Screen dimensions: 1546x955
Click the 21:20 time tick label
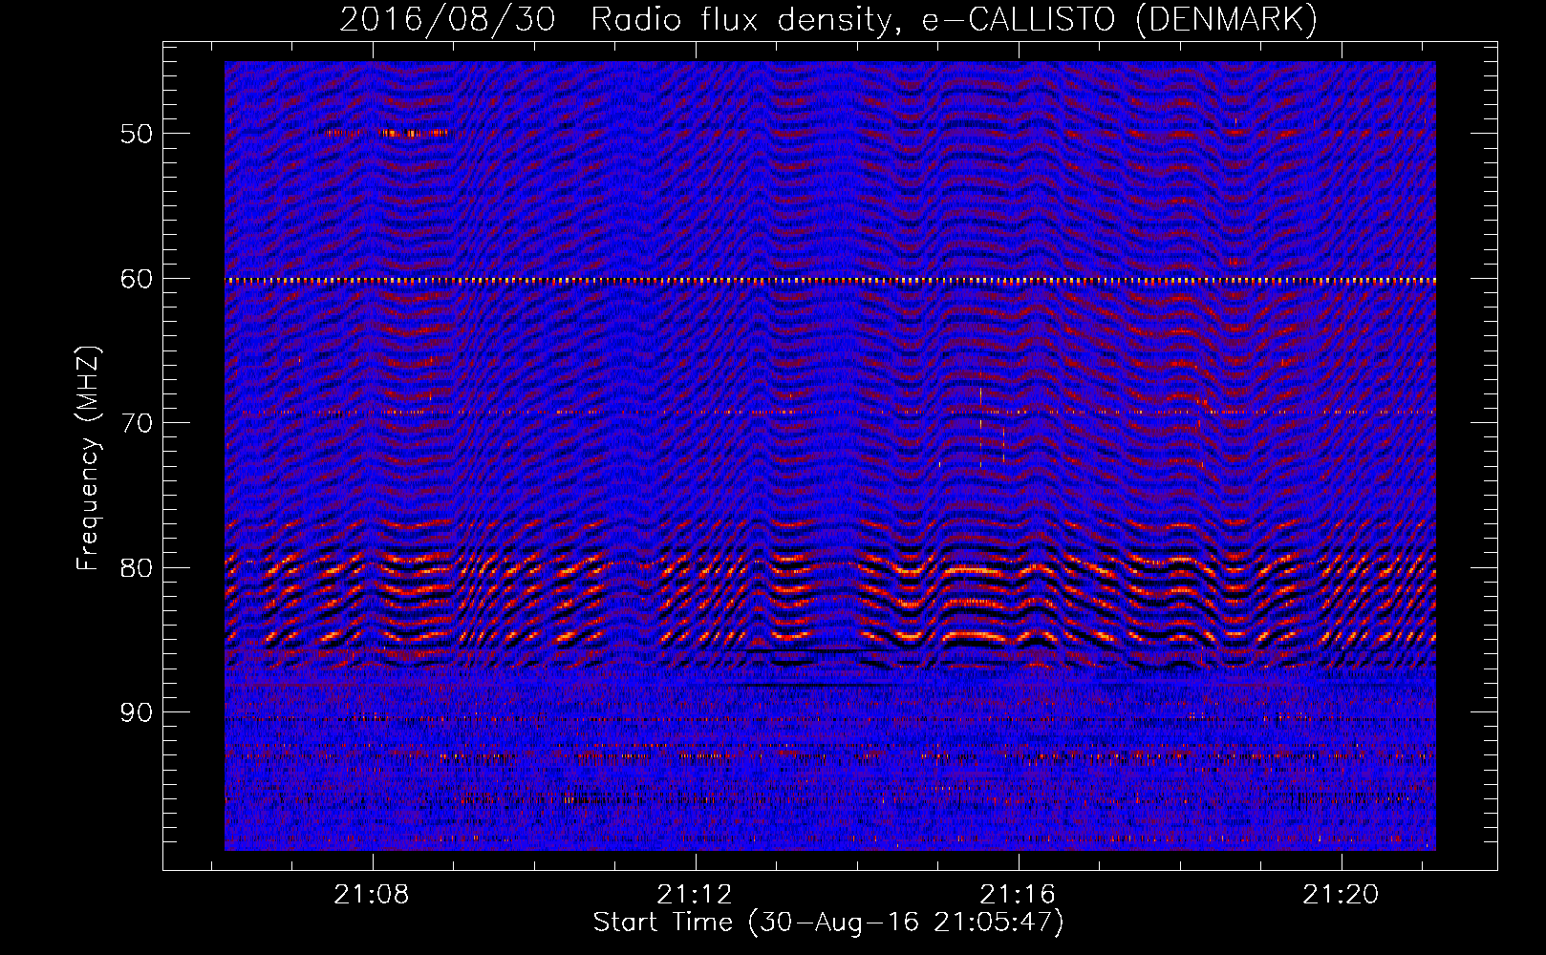pyautogui.click(x=1342, y=894)
